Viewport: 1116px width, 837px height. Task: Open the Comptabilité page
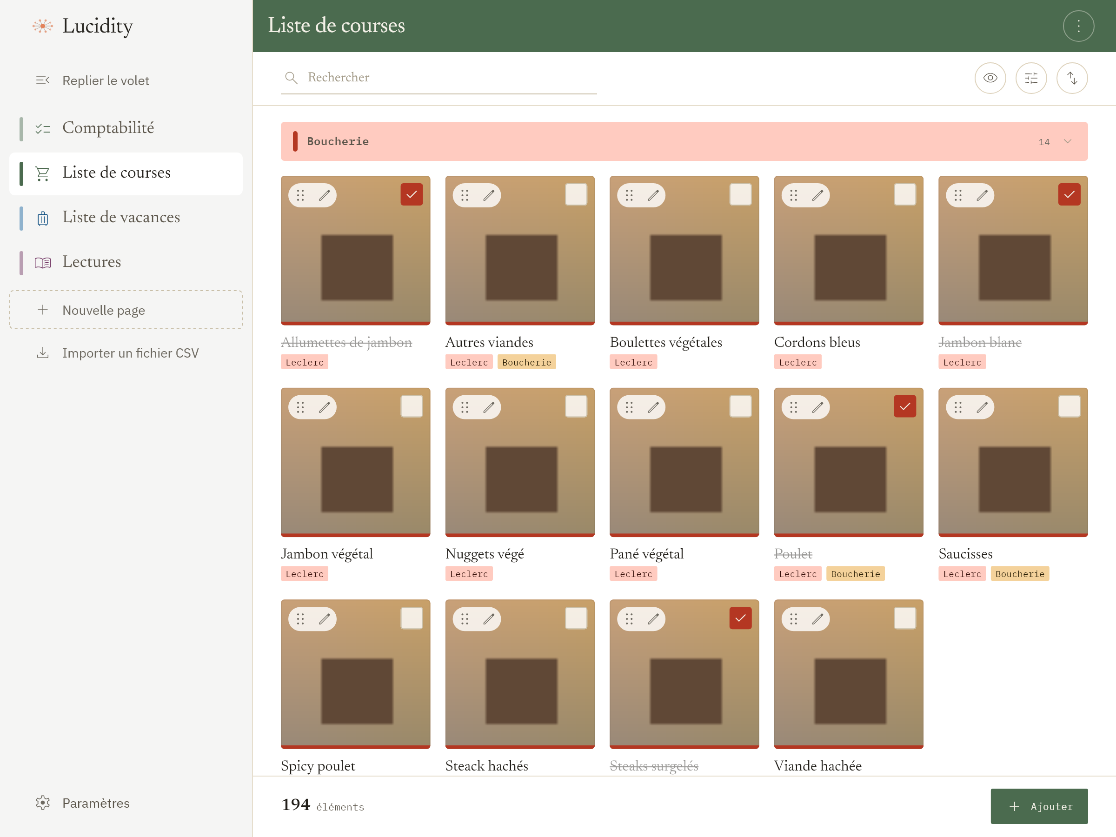pos(126,129)
